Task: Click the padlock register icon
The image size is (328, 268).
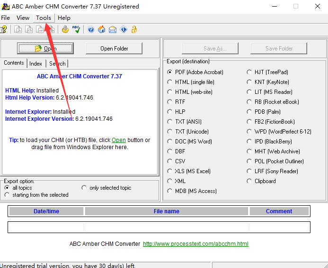Action: pyautogui.click(x=134, y=29)
